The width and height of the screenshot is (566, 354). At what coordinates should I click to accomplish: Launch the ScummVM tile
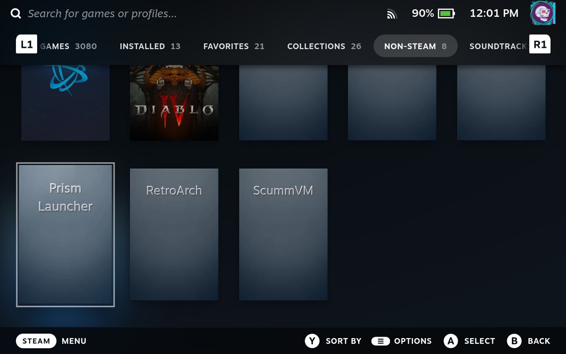[x=283, y=235]
